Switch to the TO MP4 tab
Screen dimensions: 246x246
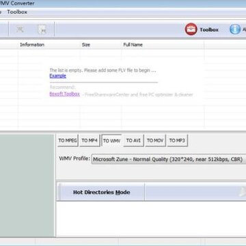point(90,141)
